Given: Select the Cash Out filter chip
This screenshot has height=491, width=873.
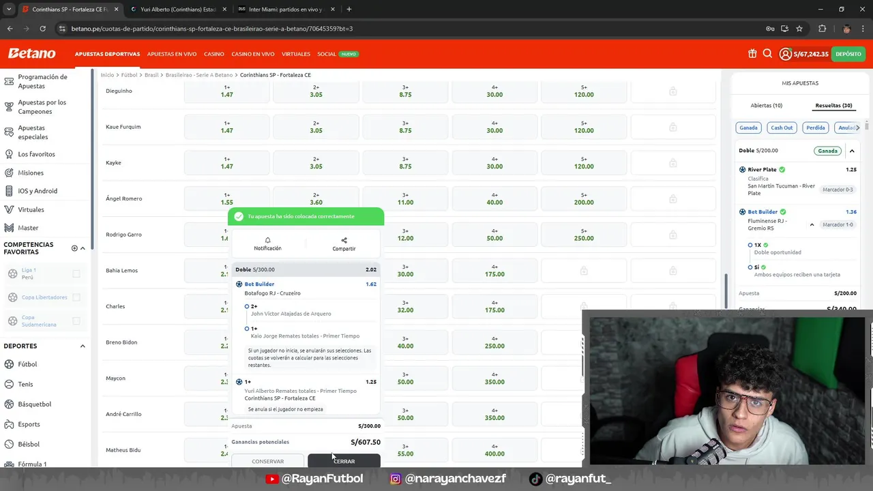Looking at the screenshot, I should pos(782,128).
